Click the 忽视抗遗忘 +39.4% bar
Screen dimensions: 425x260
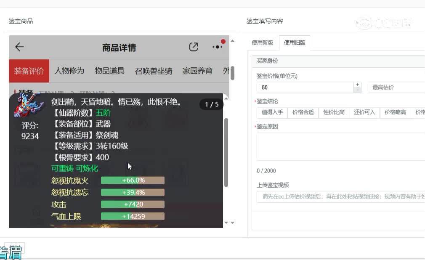[133, 193]
